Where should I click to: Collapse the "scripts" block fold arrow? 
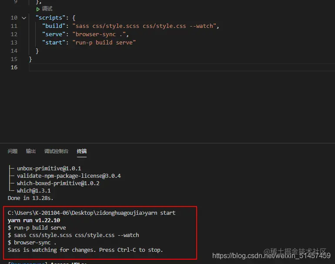(24, 18)
